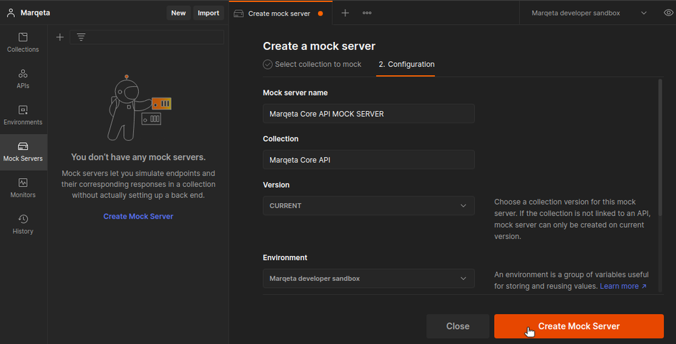Open the Environment dropdown in the form
The image size is (676, 344).
[369, 278]
